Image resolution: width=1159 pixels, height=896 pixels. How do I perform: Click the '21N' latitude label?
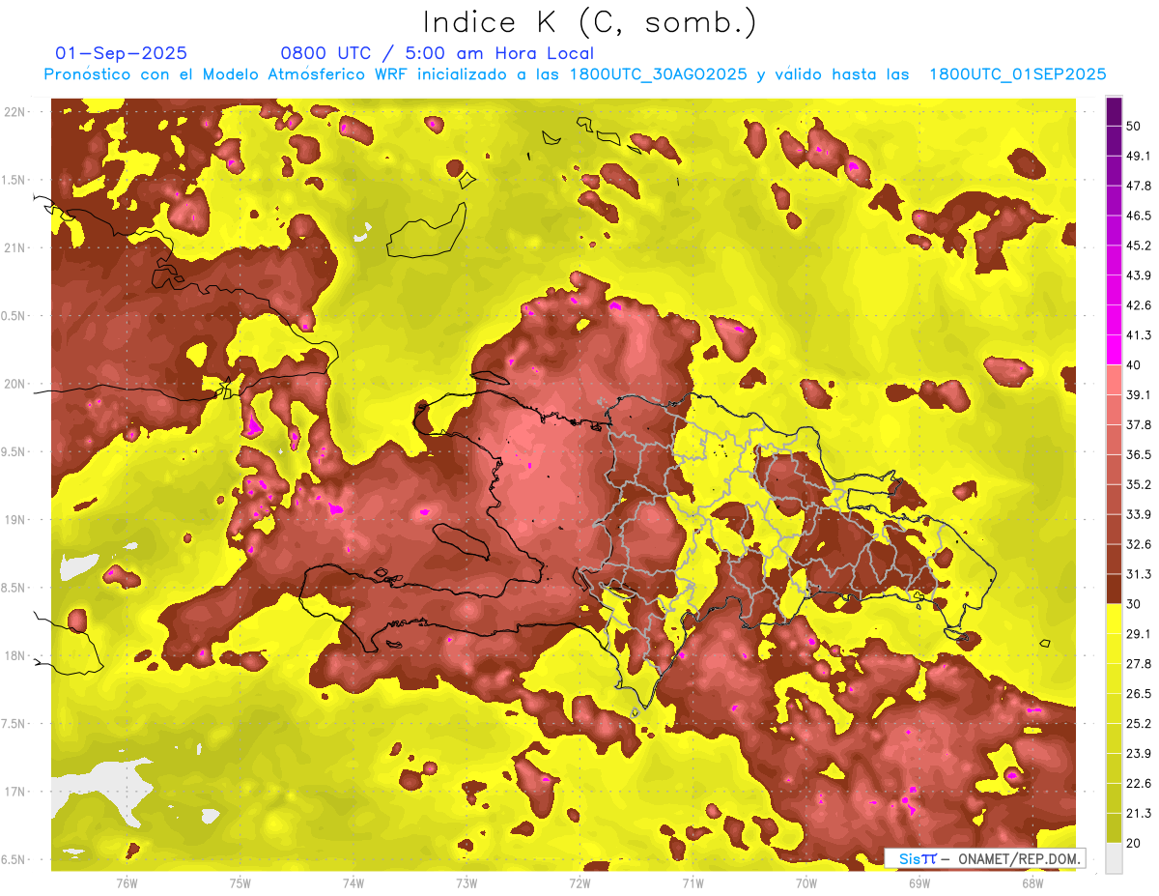(x=14, y=247)
